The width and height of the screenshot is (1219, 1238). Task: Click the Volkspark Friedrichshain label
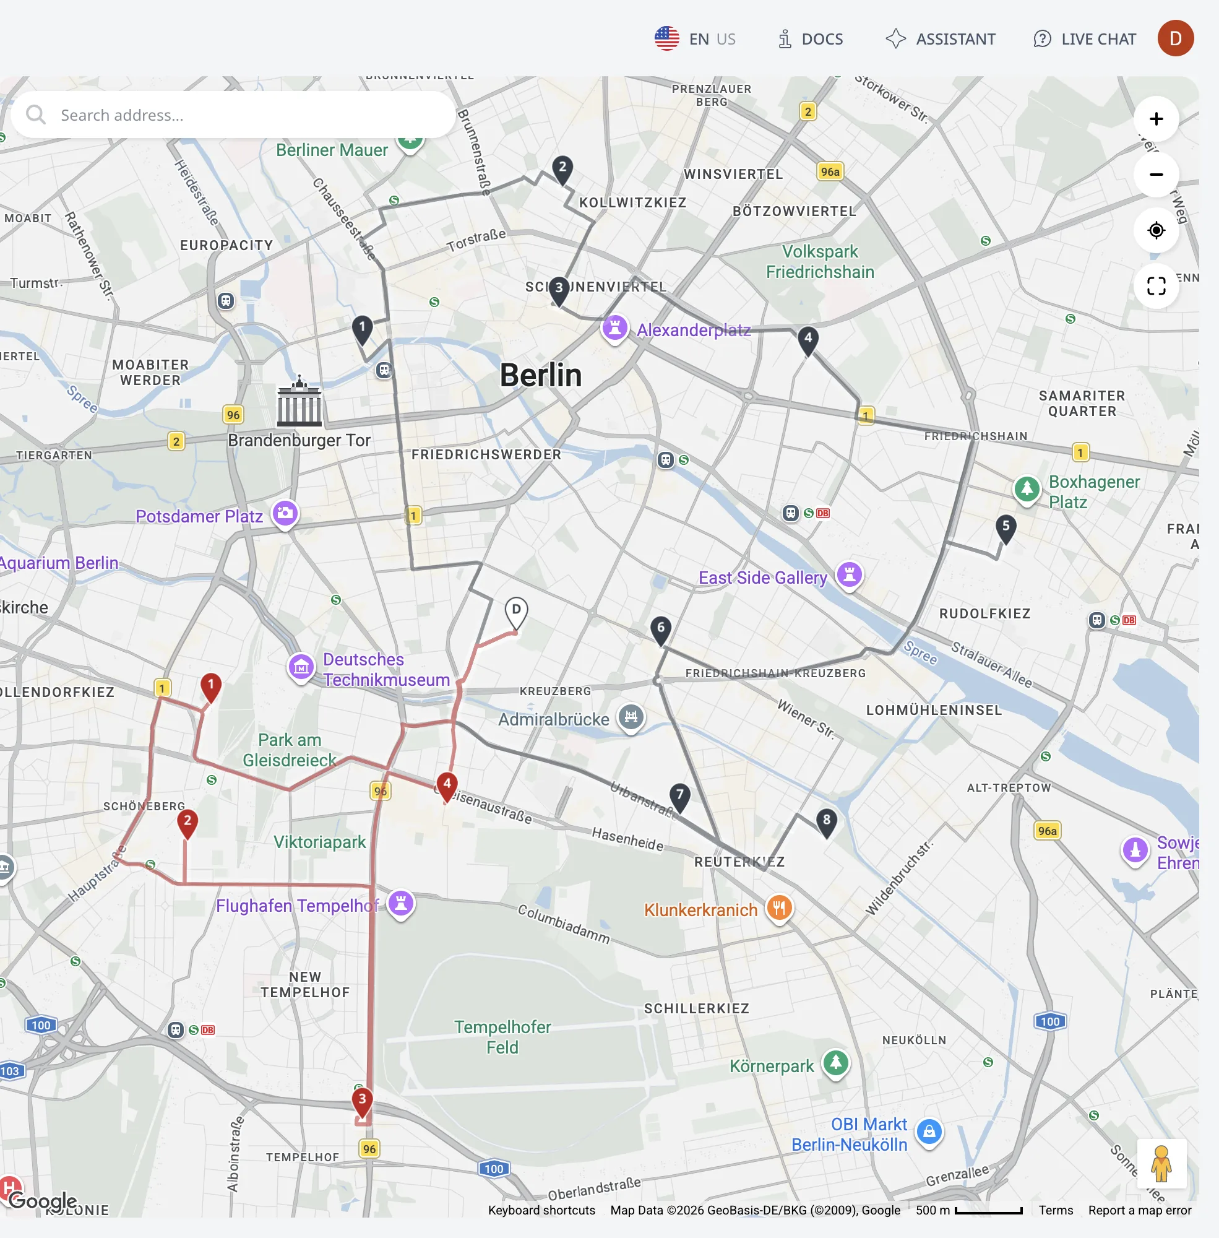point(820,262)
